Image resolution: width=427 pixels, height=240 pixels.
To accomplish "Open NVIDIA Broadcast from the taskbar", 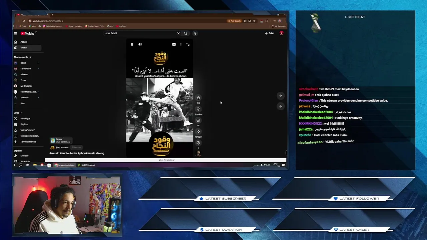I will [x=87, y=165].
